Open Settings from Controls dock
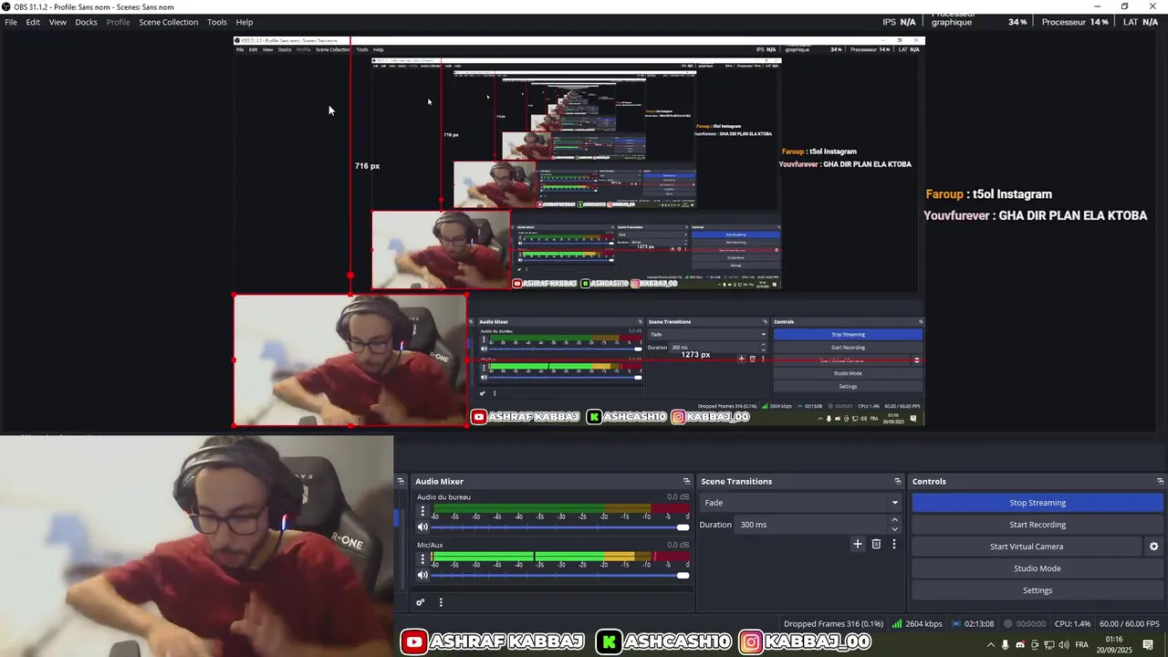1168x657 pixels. [x=1038, y=590]
